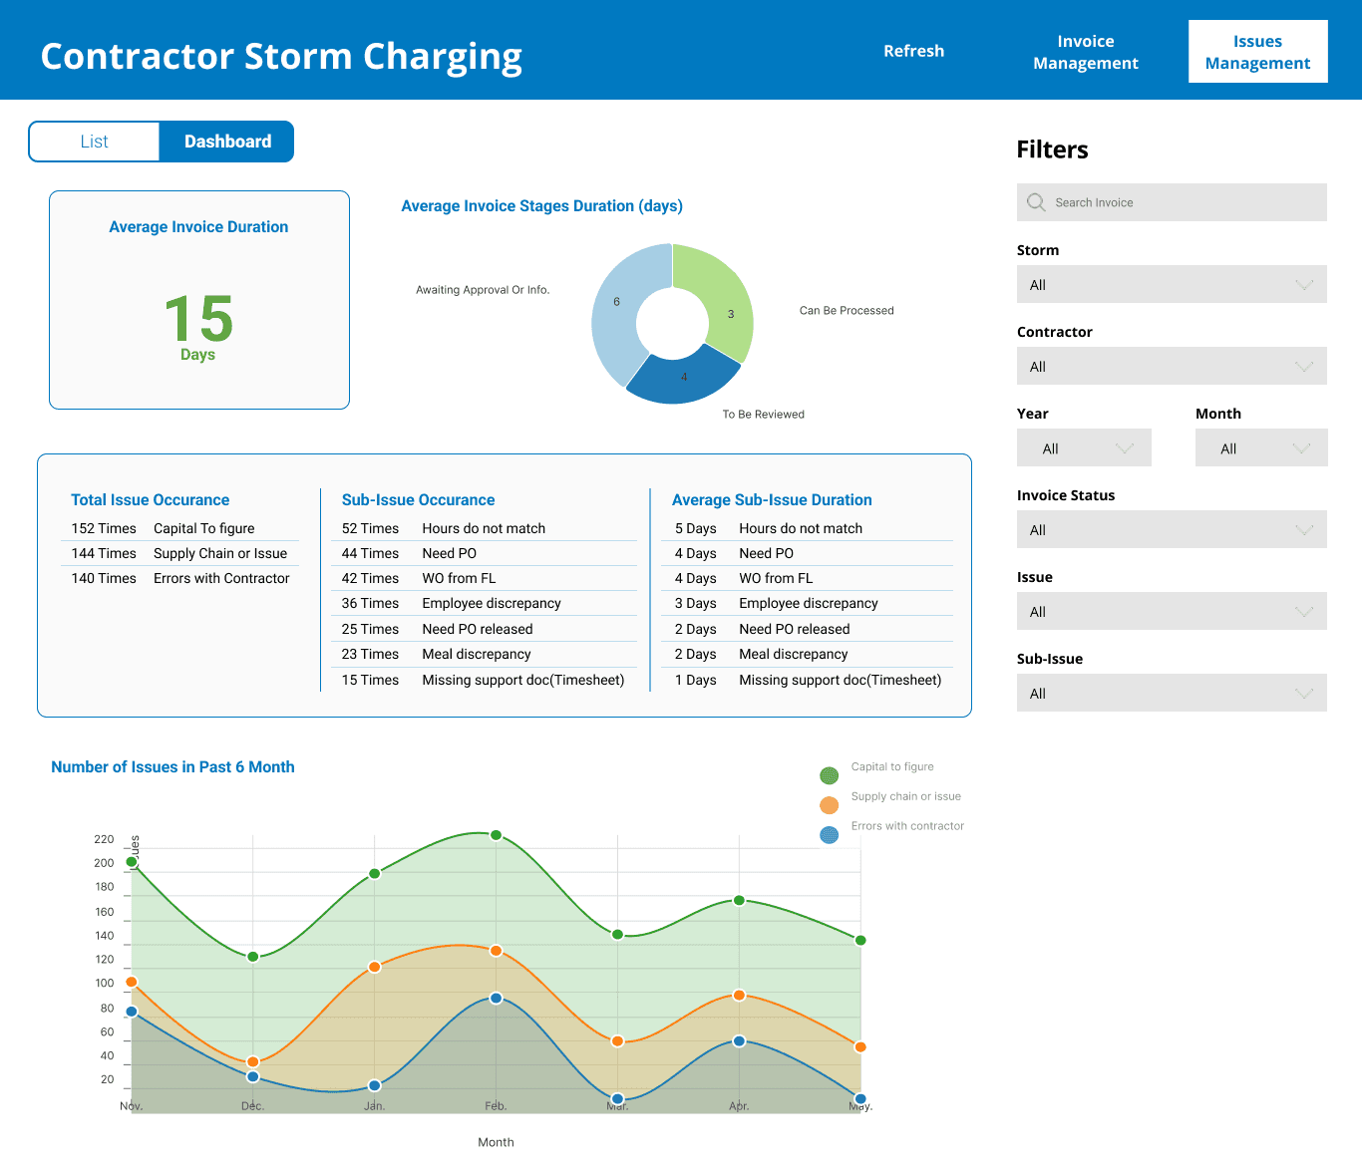Click the Average Invoice Duration 15 value
Viewport: 1362px width, 1173px height.
[x=198, y=319]
